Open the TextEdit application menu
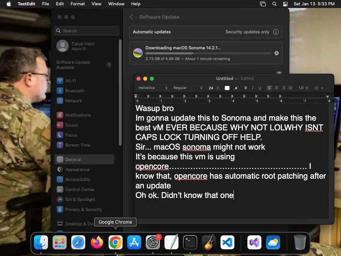The width and height of the screenshot is (341, 256). pos(26,4)
